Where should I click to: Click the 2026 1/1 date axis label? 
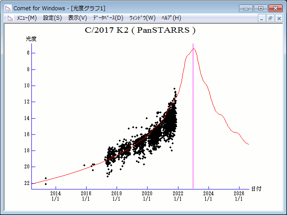point(239,196)
